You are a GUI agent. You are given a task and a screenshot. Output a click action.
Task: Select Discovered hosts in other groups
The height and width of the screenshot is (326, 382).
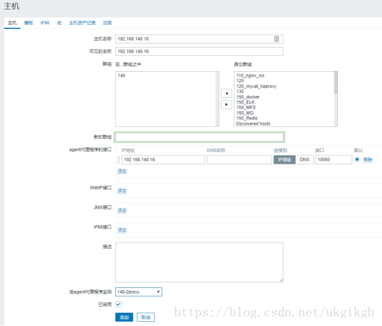[x=253, y=124]
